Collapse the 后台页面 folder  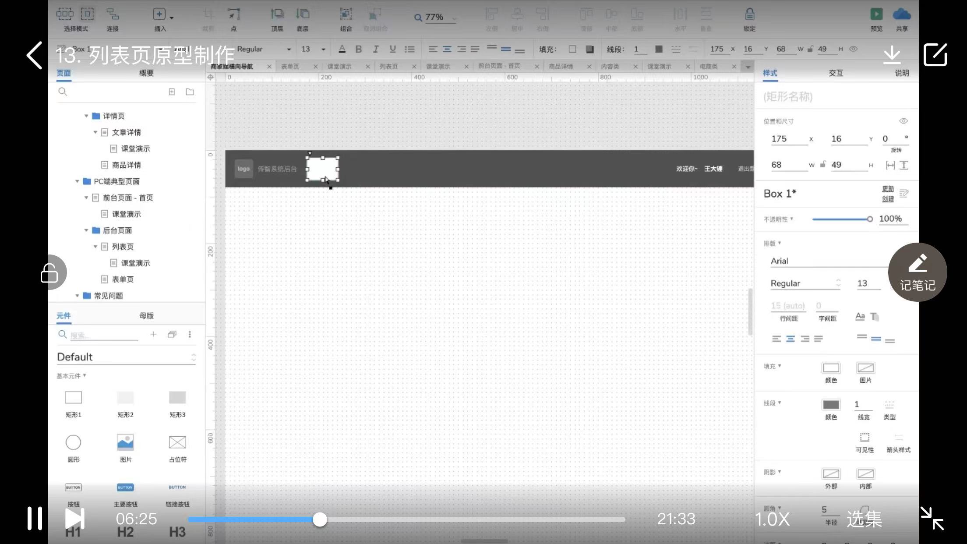(x=86, y=230)
